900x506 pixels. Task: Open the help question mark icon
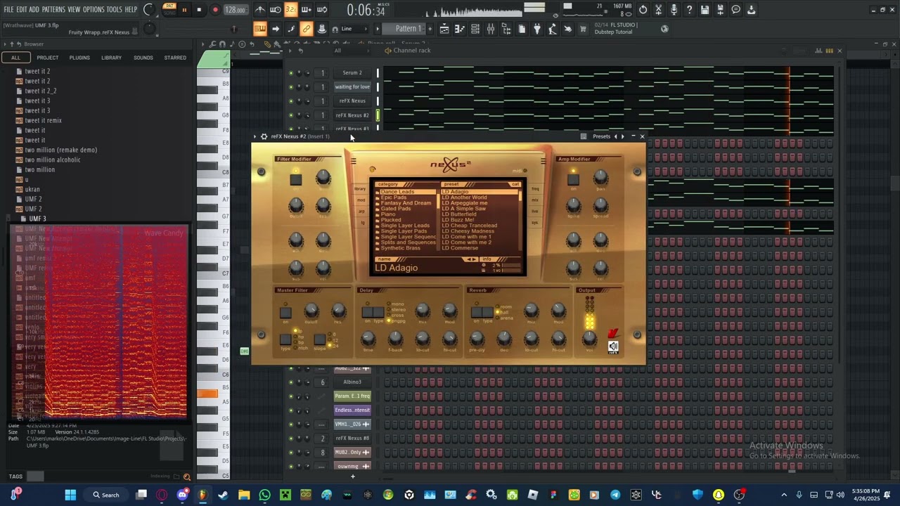pos(689,10)
